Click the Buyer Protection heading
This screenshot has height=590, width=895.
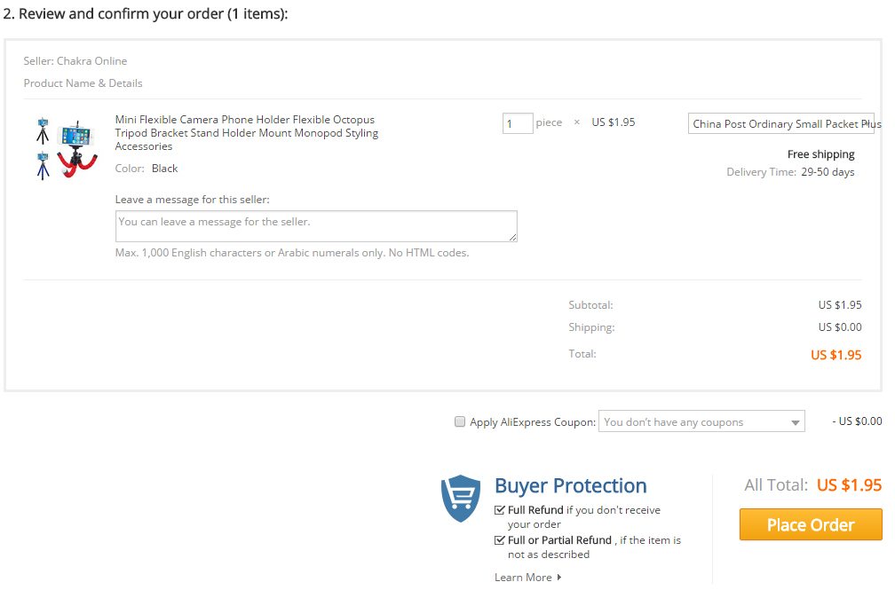point(570,485)
